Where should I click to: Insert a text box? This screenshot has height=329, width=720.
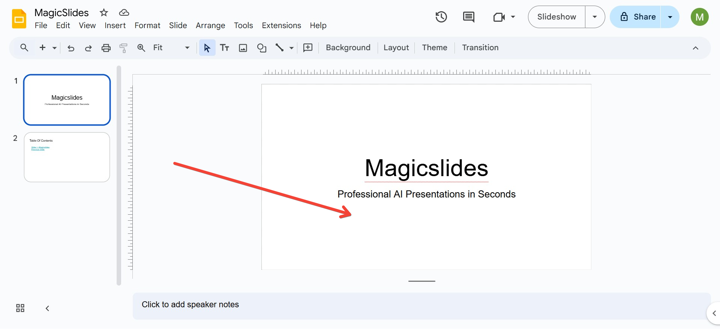click(225, 48)
